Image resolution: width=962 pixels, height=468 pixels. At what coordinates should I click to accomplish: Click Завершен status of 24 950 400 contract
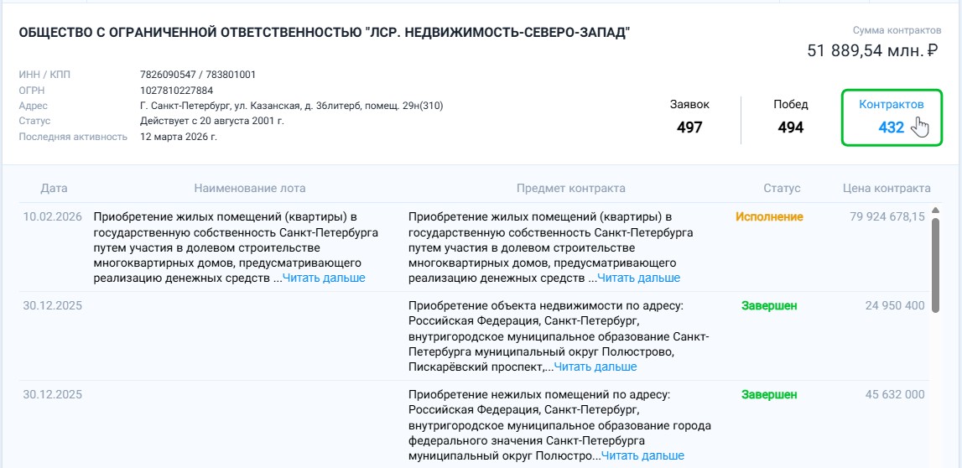click(x=769, y=305)
